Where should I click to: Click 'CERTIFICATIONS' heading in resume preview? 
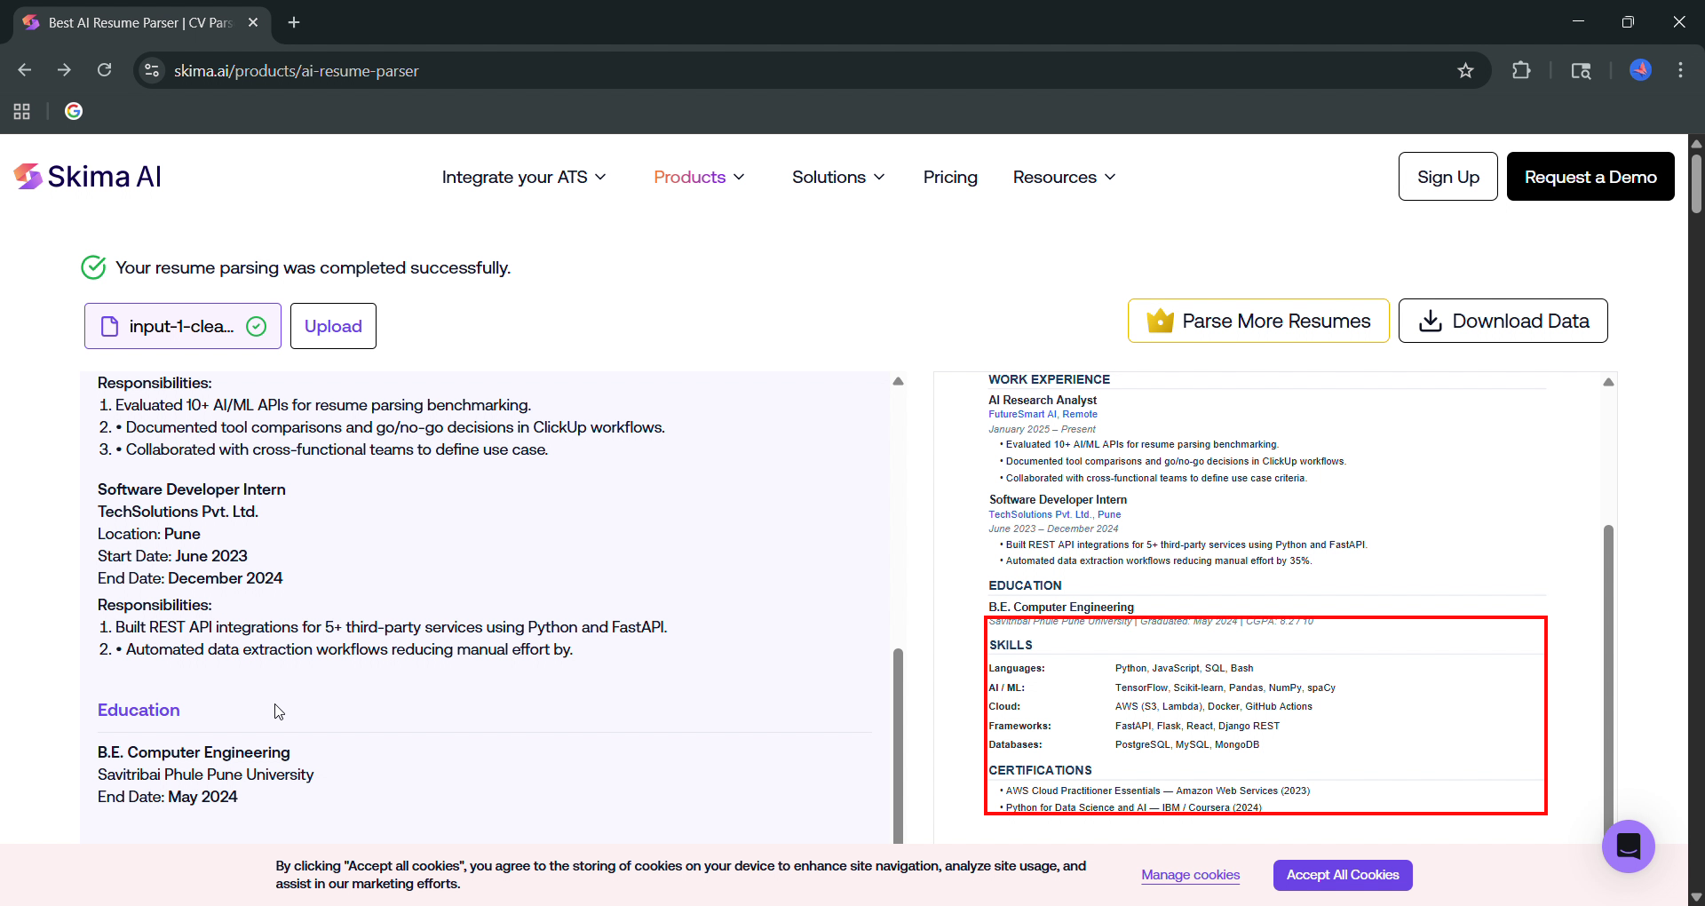coord(1040,770)
